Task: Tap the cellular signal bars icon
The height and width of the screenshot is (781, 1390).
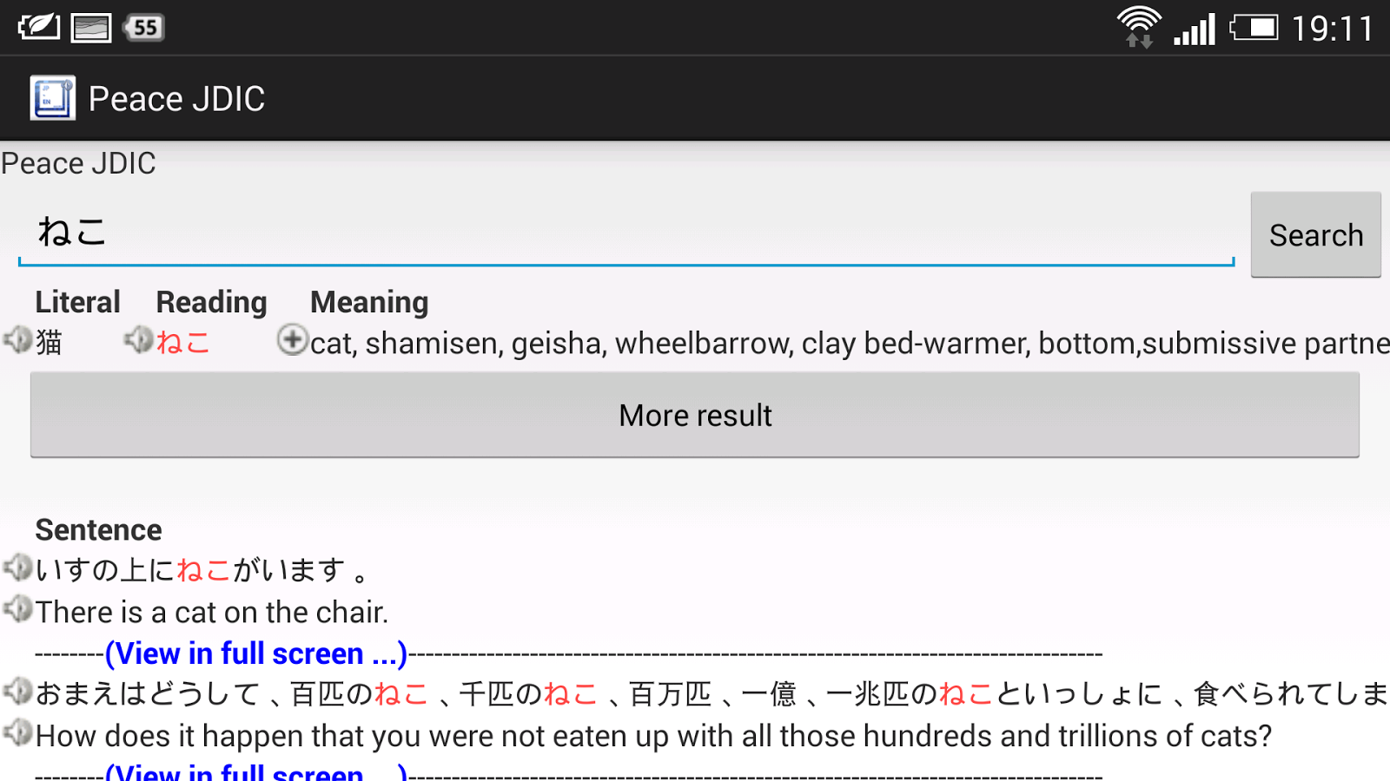Action: tap(1193, 26)
